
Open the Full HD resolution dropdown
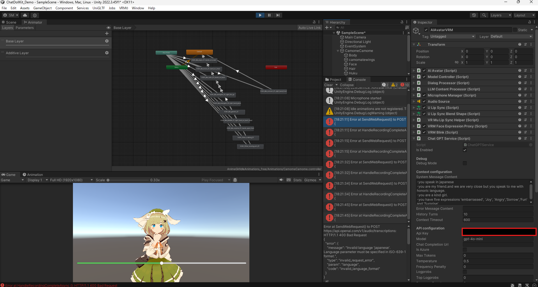71,180
